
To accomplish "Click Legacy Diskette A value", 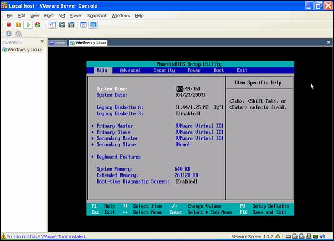I will click(x=200, y=107).
